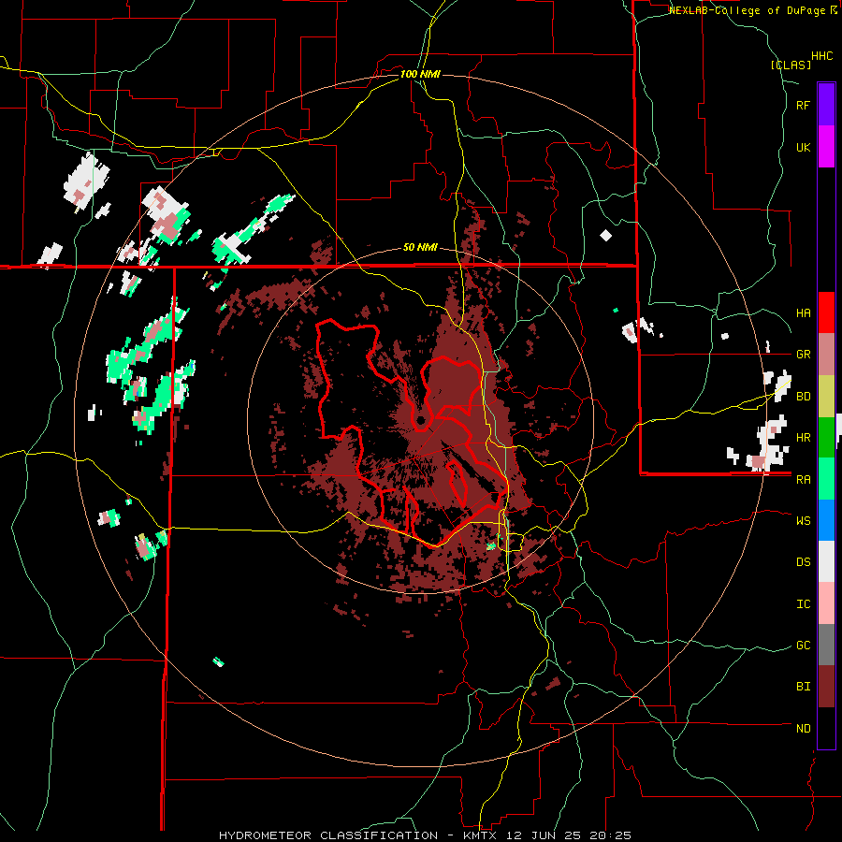Click the yellow BD legend swatch
This screenshot has width=842, height=842.
826,396
